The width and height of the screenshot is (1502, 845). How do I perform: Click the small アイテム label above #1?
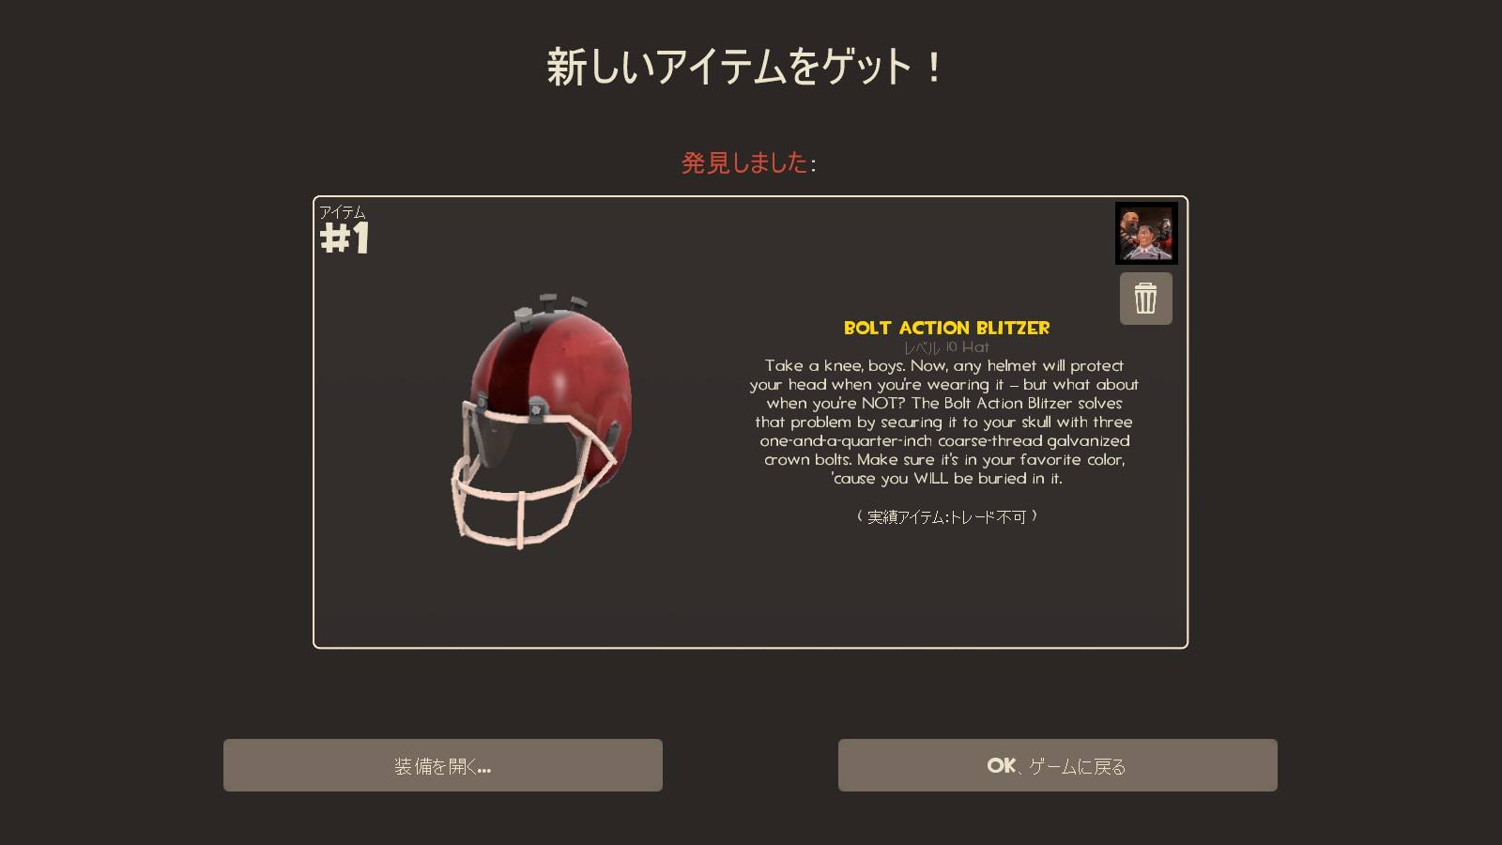click(x=342, y=212)
